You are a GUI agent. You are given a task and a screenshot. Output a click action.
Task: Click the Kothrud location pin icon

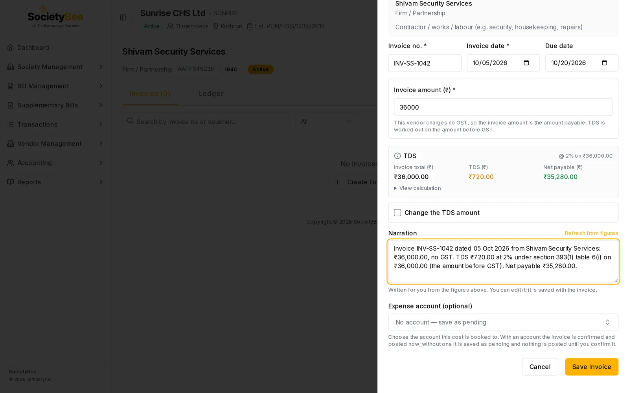point(215,26)
